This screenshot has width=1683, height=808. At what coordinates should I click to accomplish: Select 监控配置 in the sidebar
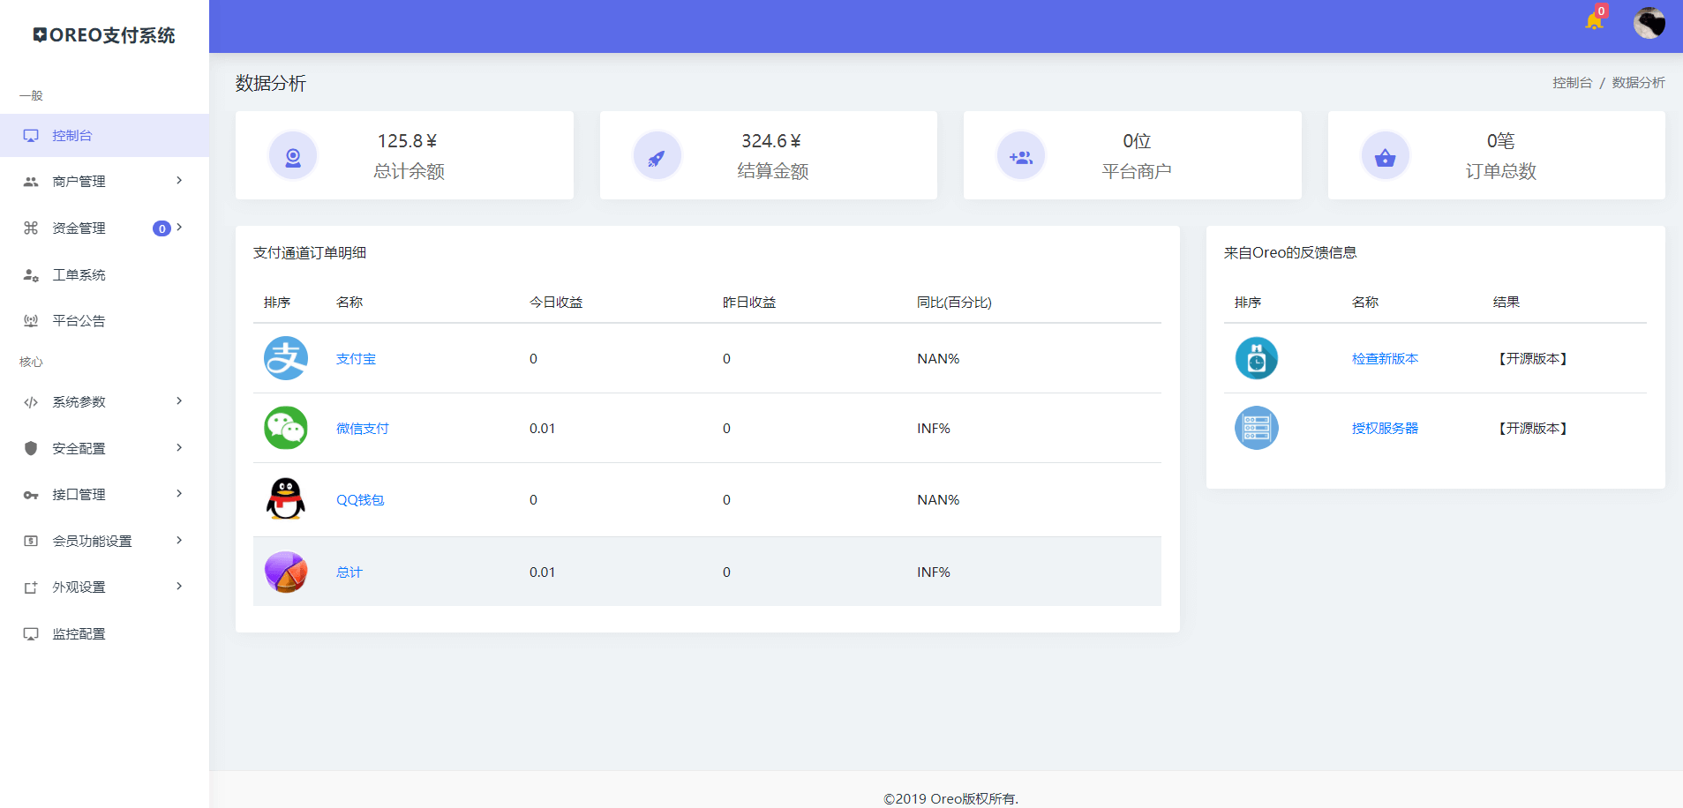point(79,634)
